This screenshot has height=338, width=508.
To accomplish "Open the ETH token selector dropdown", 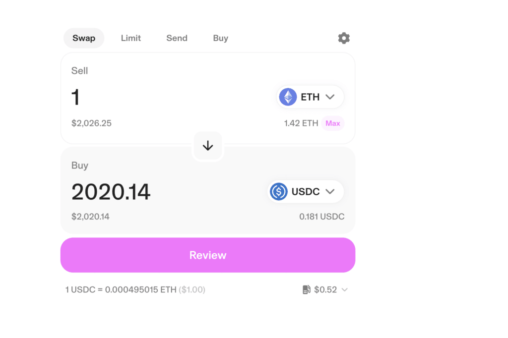I will [x=310, y=97].
